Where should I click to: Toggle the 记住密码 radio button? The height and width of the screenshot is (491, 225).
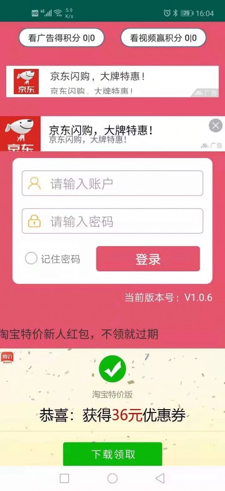click(31, 258)
